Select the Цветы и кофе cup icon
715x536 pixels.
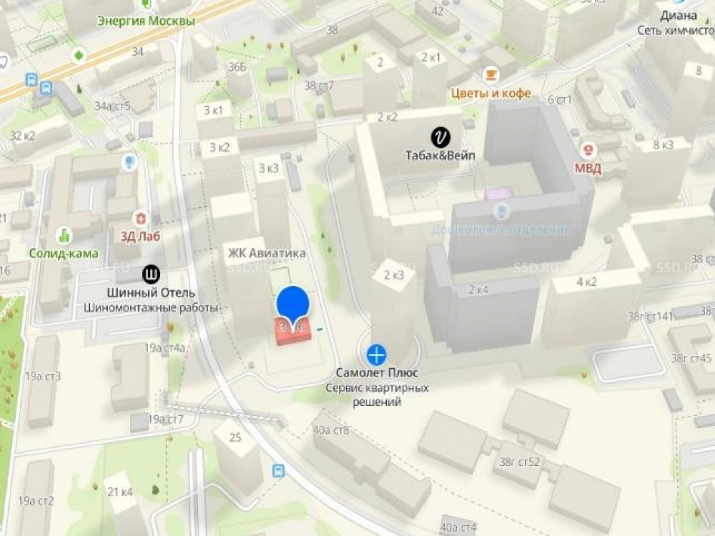[x=490, y=74]
